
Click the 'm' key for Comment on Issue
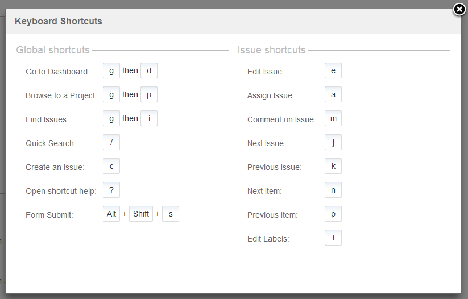coord(333,118)
